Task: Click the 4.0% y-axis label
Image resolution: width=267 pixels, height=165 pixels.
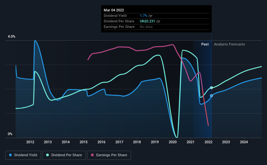Action: (11, 37)
